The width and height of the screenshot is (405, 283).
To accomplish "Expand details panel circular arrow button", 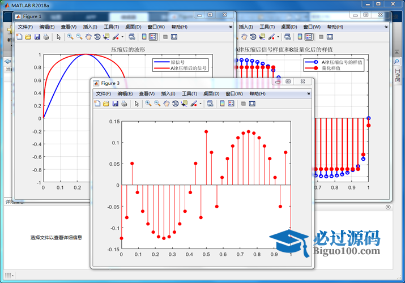I will point(388,207).
